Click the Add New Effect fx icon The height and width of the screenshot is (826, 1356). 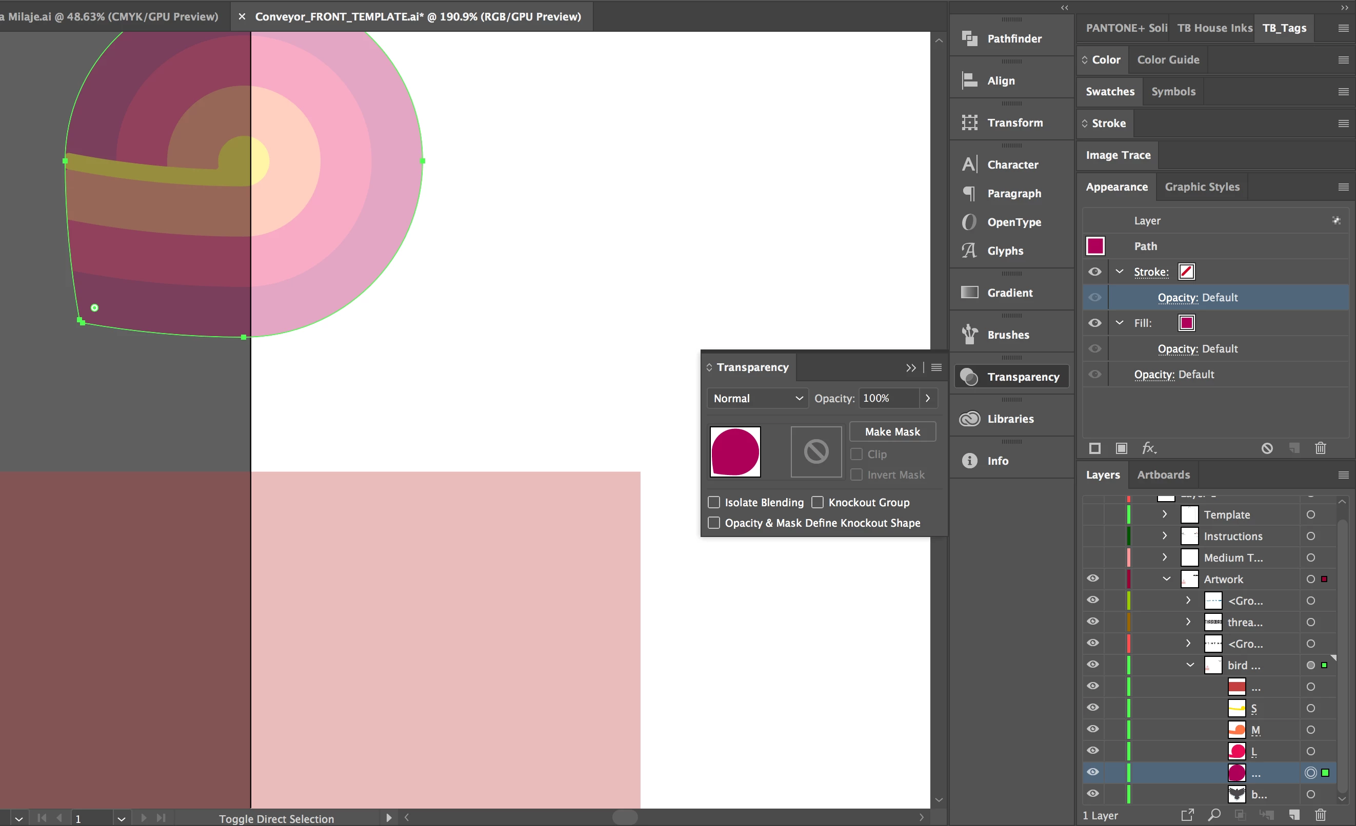[x=1148, y=448]
